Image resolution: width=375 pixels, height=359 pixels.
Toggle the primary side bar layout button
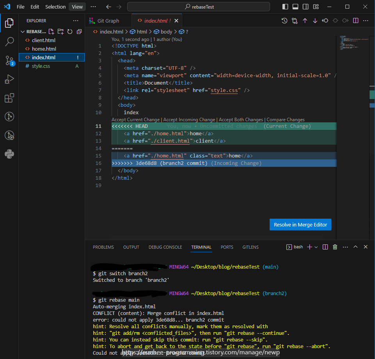point(285,7)
